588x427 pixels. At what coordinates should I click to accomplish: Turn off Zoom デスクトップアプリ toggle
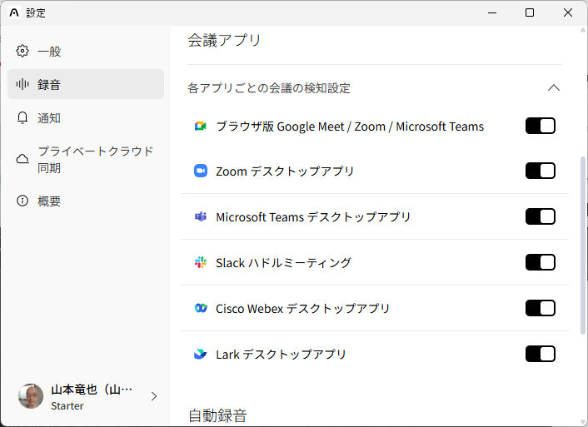point(540,171)
